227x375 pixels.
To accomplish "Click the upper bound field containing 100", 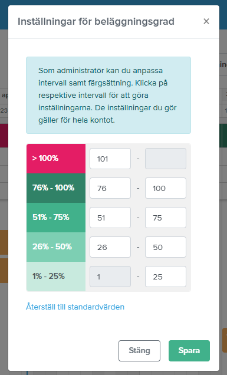I will click(166, 188).
